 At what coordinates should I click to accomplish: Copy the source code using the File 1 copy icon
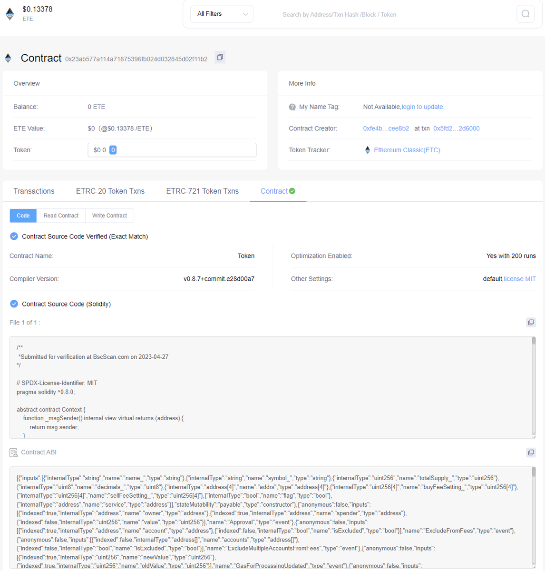tap(531, 322)
